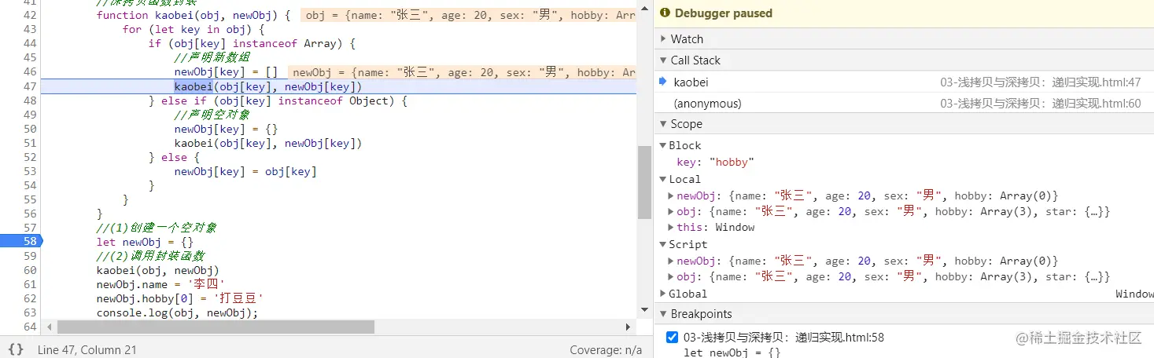Image resolution: width=1154 pixels, height=358 pixels.
Task: Click the inline newObj value hint on line 46
Action: tap(462, 72)
